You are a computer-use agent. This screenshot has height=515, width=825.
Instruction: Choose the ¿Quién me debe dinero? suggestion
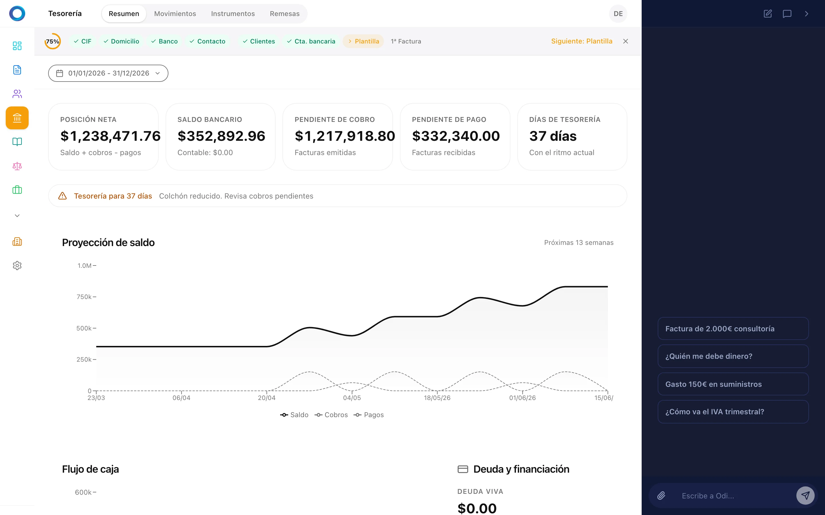tap(733, 356)
